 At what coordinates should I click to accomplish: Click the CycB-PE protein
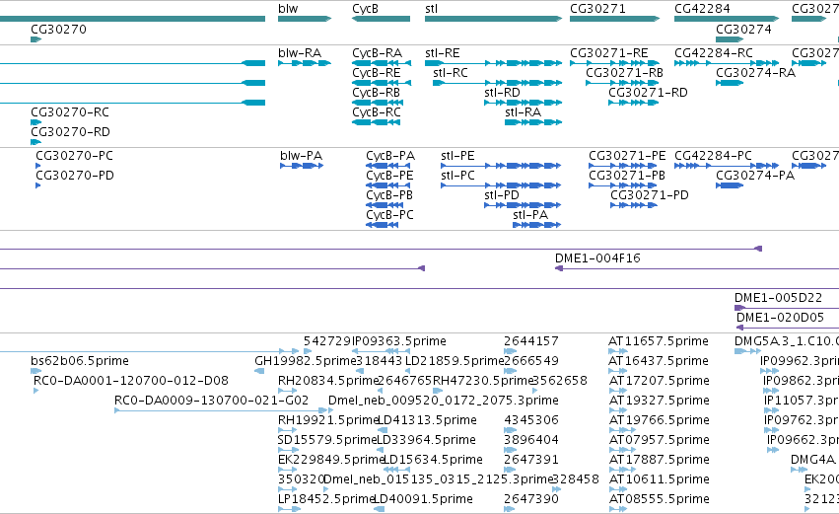click(388, 185)
